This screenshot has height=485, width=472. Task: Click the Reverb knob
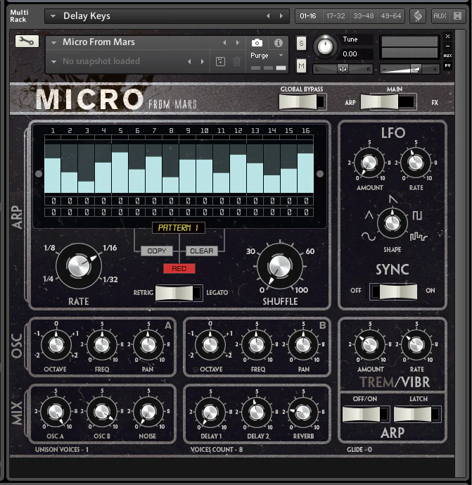coord(303,412)
